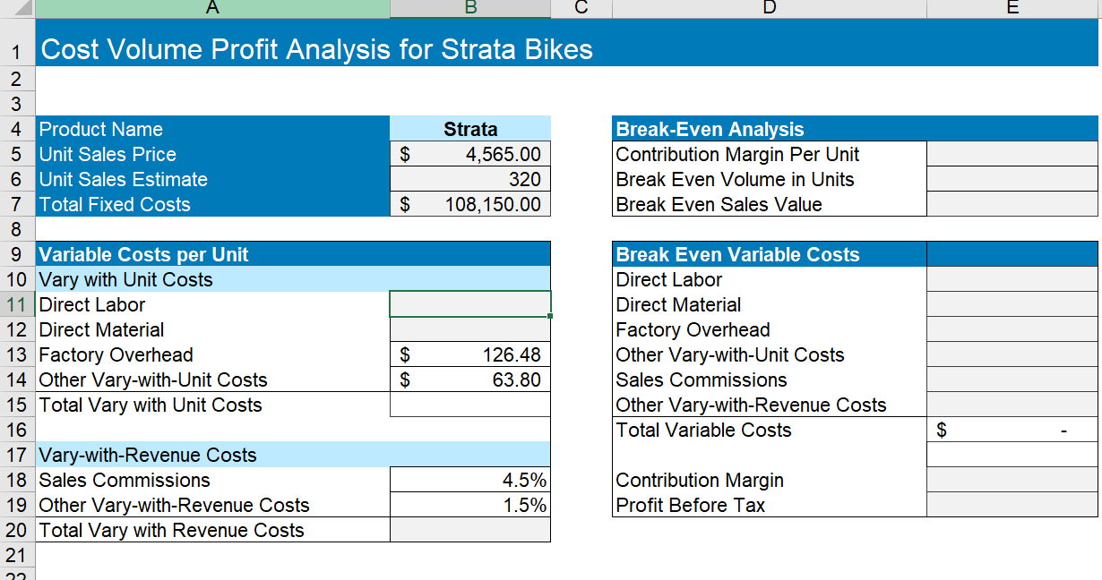The width and height of the screenshot is (1102, 580).
Task: Click the title cell reading Cost Volume Profit Analysis
Action: tap(269, 49)
